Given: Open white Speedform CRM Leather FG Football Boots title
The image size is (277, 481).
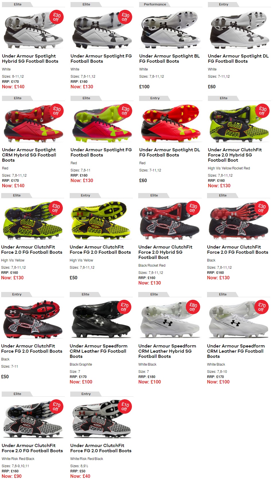Looking at the screenshot, I should pos(236,351).
